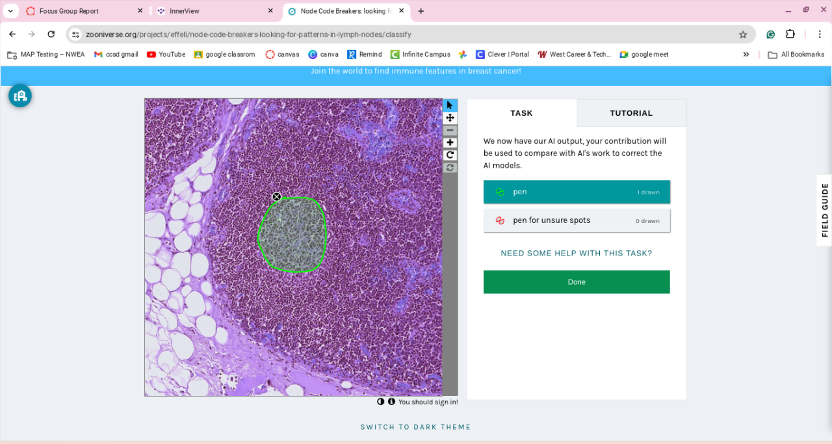832x444 pixels.
Task: Open the extensions puzzle menu
Action: pos(790,34)
